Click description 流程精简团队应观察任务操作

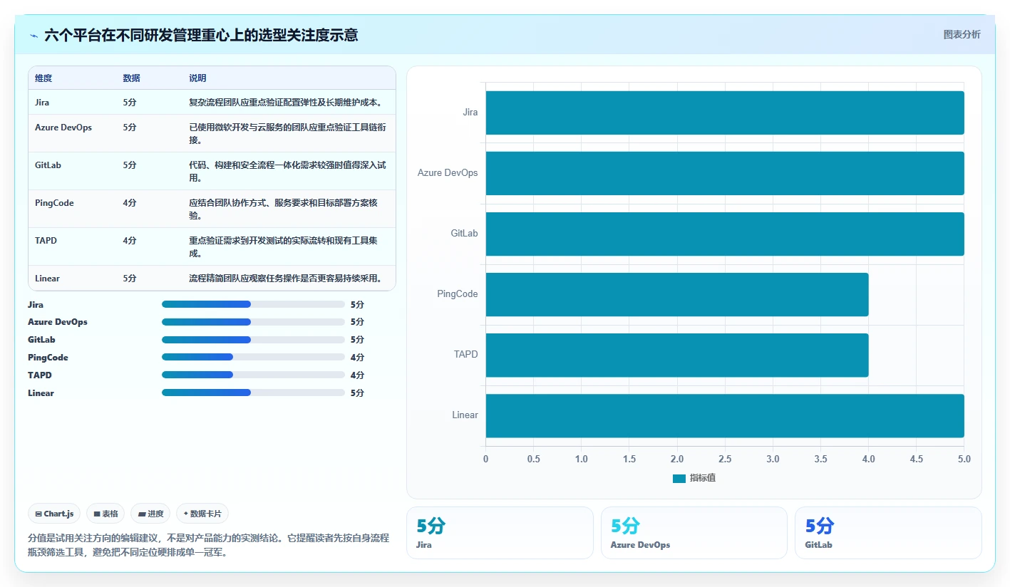[286, 279]
